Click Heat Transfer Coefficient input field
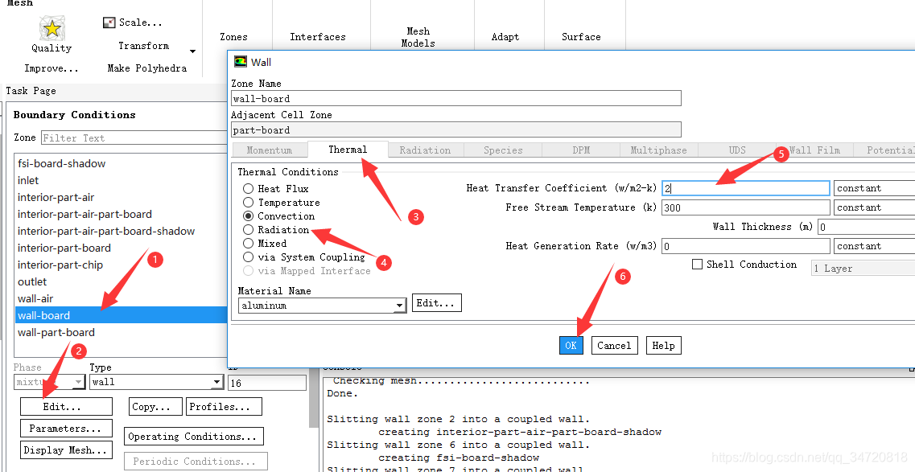The width and height of the screenshot is (915, 472). tap(746, 188)
